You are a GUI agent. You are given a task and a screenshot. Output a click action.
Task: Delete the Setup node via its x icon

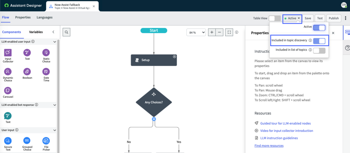pos(174,57)
